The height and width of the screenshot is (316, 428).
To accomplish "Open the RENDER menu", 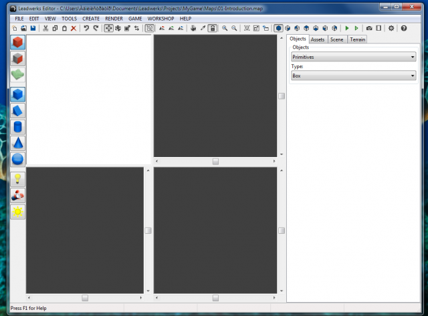I will click(114, 18).
